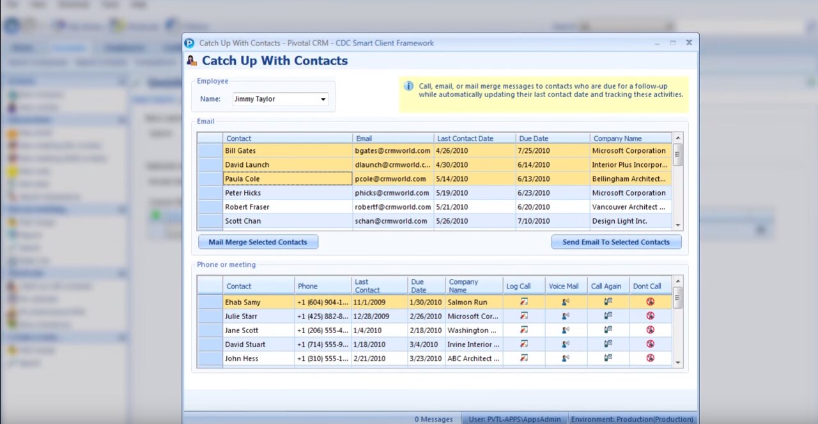Viewport: 818px width, 424px height.
Task: Toggle row selector for Julie Starr
Action: pos(210,316)
